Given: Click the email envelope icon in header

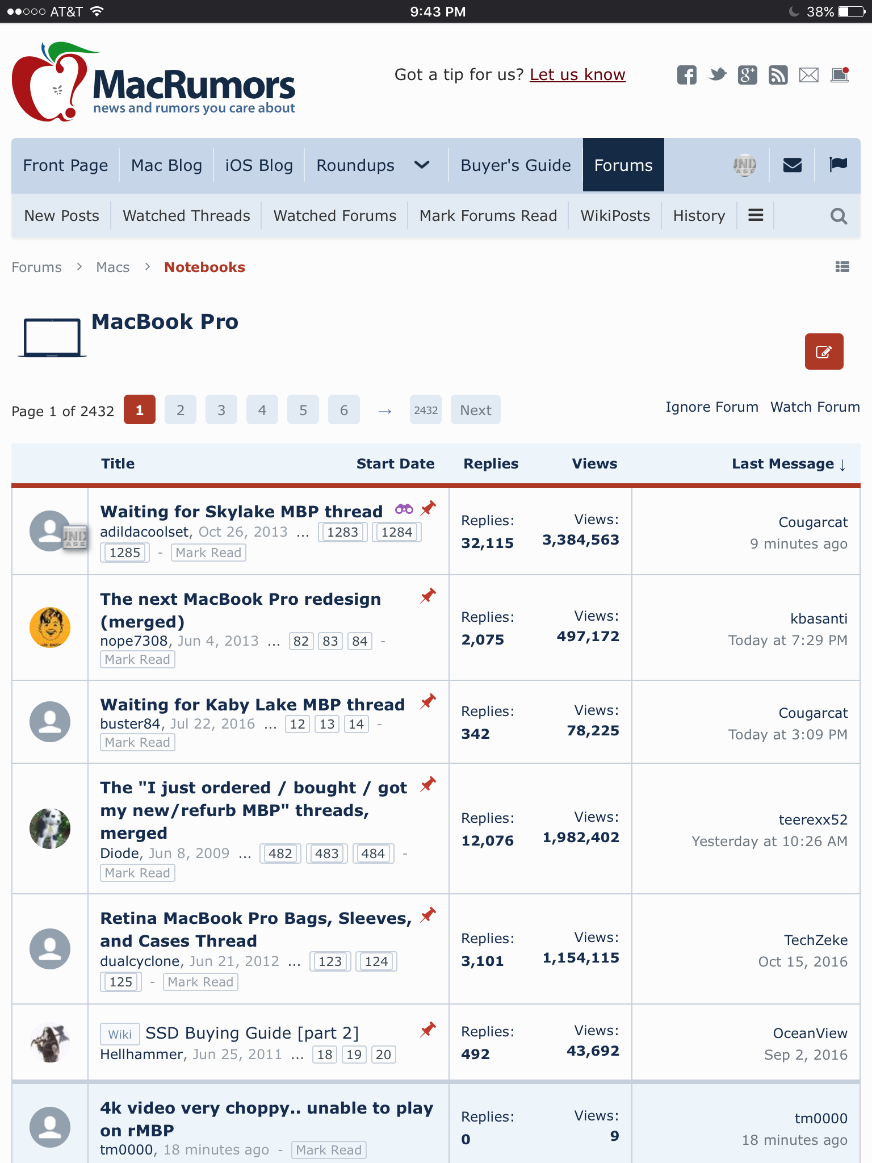Looking at the screenshot, I should tap(809, 75).
